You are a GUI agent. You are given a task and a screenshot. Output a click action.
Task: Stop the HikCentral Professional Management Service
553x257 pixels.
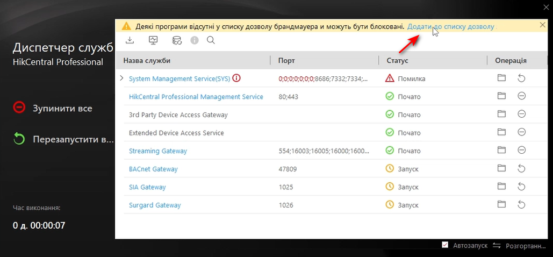pyautogui.click(x=521, y=96)
